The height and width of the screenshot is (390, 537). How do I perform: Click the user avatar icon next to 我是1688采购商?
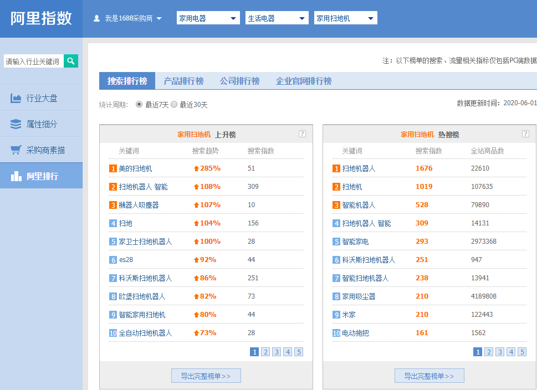(x=96, y=18)
